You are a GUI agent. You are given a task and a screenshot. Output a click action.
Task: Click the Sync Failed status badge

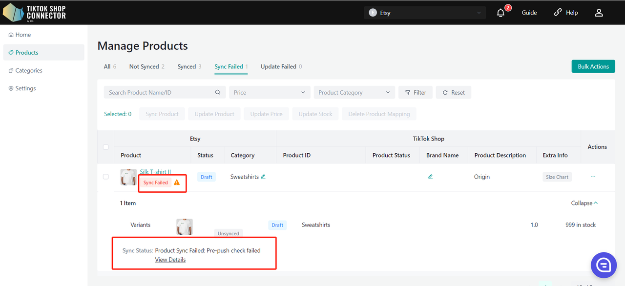[156, 183]
